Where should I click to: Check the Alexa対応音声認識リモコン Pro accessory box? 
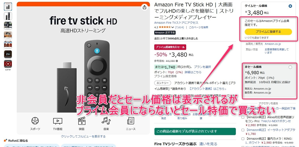click(243, 117)
